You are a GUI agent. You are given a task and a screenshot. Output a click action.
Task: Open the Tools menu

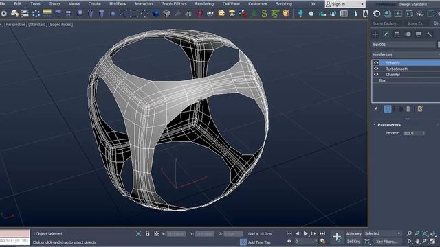[x=35, y=4]
